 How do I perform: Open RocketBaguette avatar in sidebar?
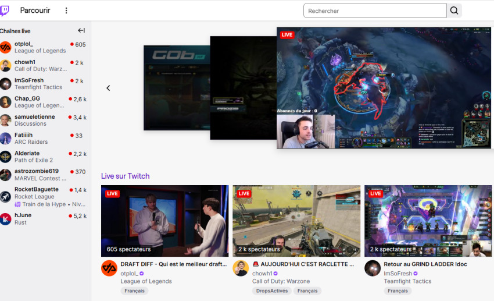pyautogui.click(x=5, y=197)
